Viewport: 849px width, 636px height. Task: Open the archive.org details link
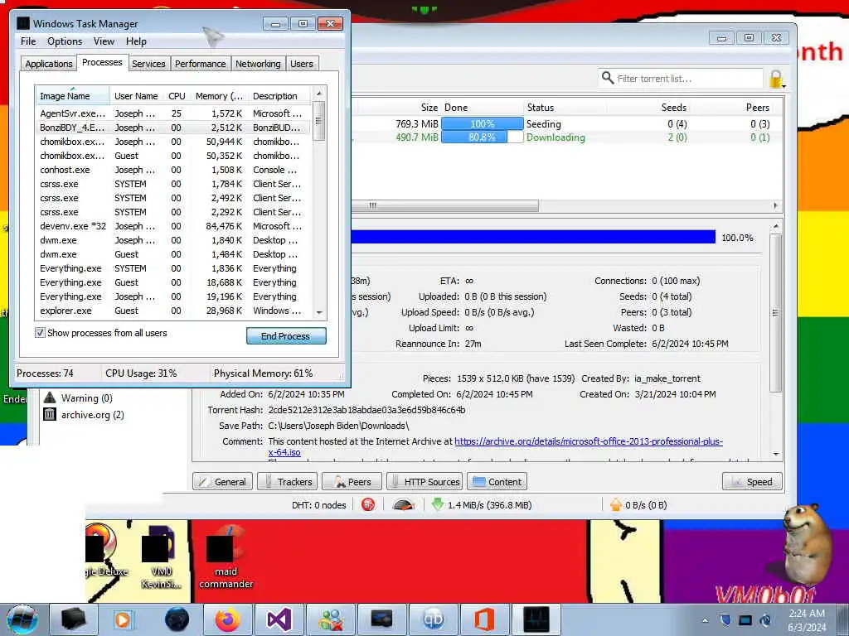[x=588, y=441]
